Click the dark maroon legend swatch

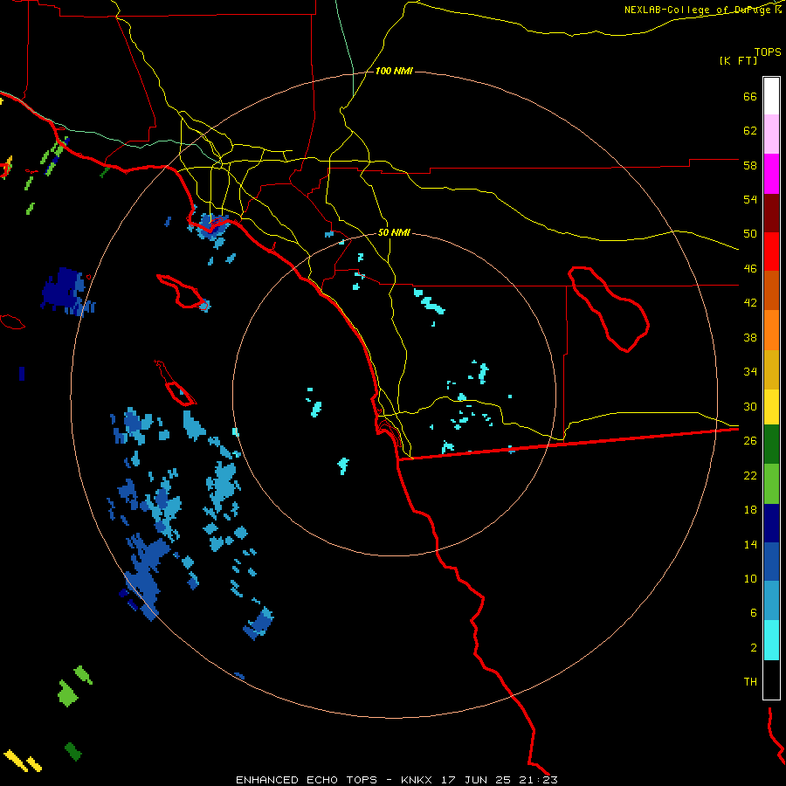click(771, 213)
